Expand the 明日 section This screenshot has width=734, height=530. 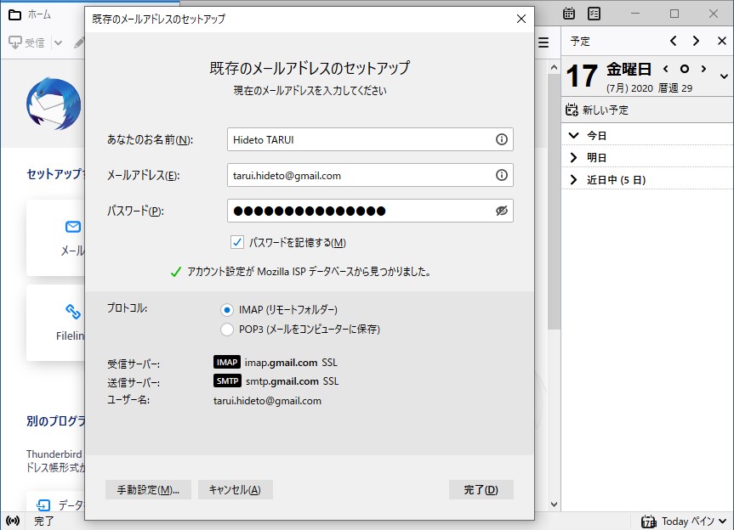pos(575,157)
